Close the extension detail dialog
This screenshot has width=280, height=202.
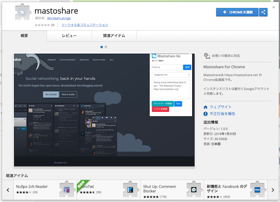(273, 7)
